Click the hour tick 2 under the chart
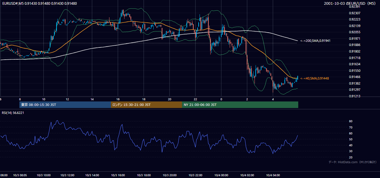The height and width of the screenshot is (178, 380). pyautogui.click(x=247, y=99)
